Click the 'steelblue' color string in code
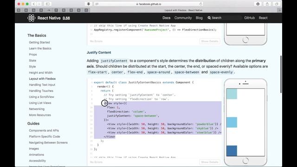The image size is (297, 167). [x=204, y=133]
